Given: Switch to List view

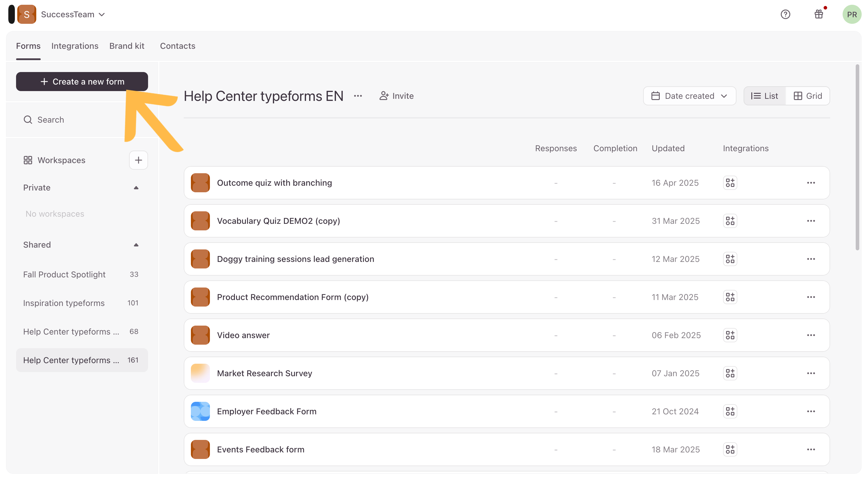Looking at the screenshot, I should 764,96.
